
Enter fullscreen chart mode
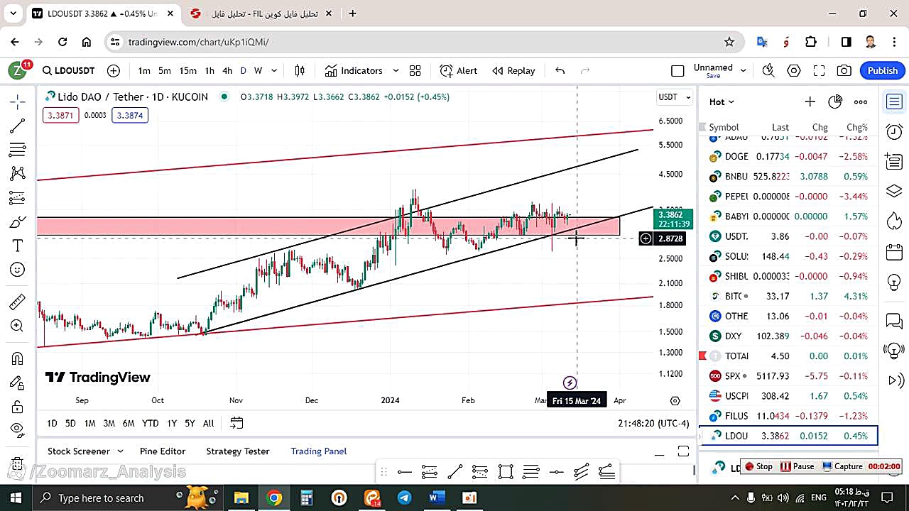pyautogui.click(x=819, y=70)
